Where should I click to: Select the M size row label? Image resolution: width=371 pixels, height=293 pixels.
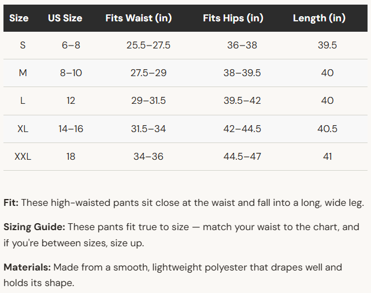[x=23, y=73]
